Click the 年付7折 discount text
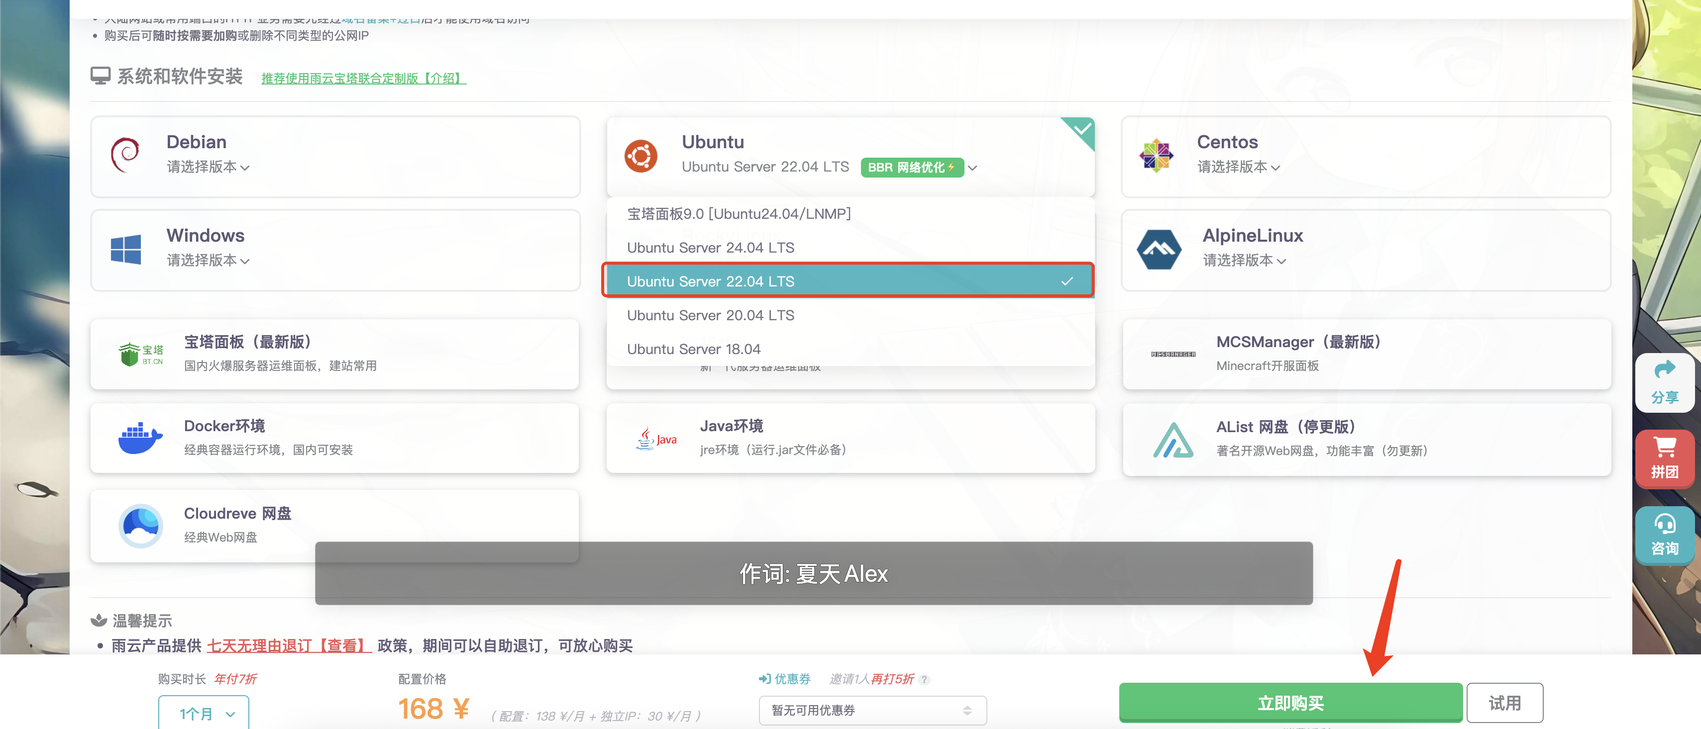1701x729 pixels. [x=235, y=679]
